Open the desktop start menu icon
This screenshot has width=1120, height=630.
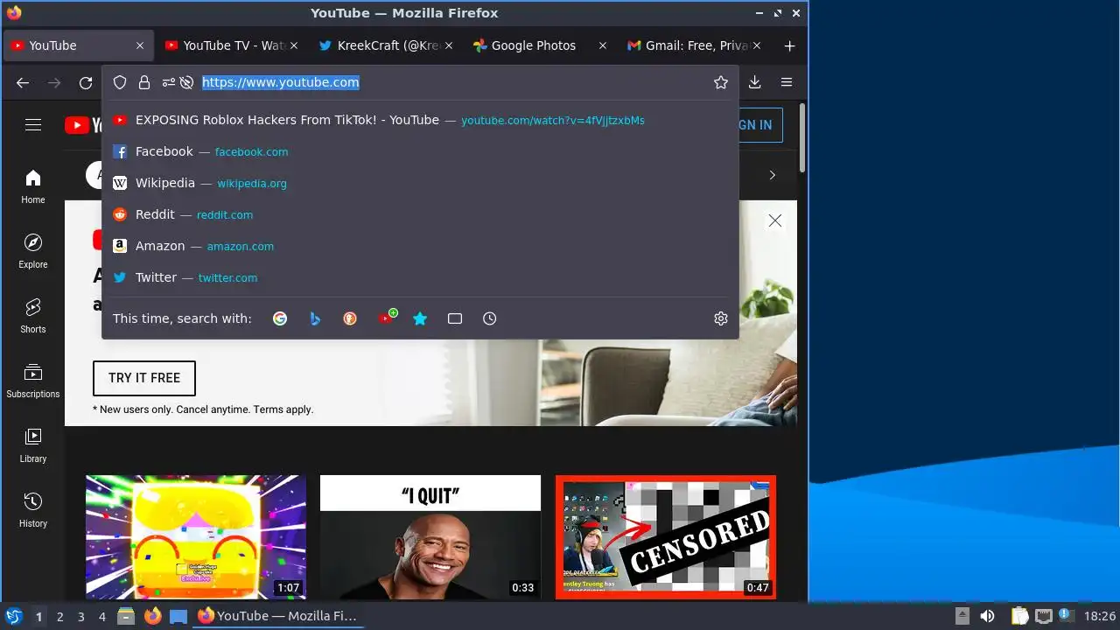[x=14, y=616]
